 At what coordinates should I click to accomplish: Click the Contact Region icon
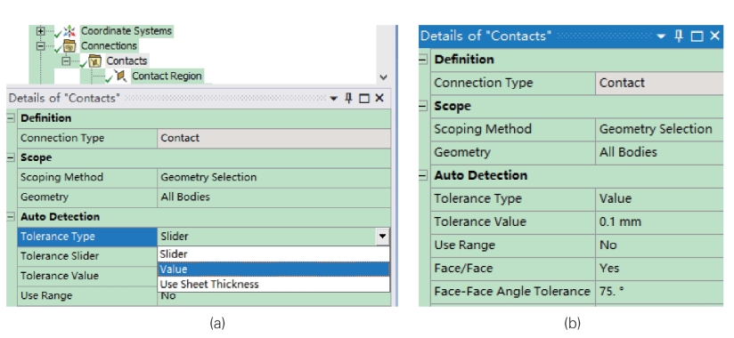point(121,76)
